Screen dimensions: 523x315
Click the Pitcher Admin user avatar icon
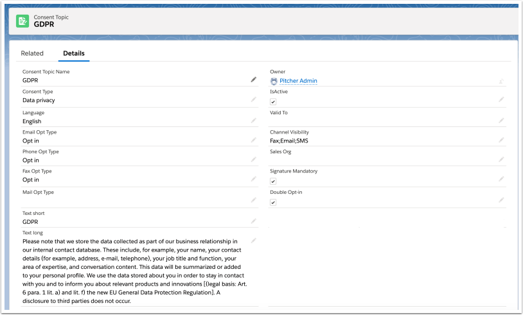click(x=274, y=81)
